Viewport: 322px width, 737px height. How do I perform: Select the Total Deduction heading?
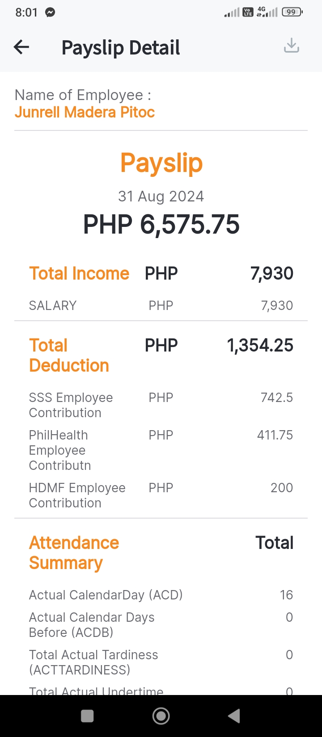pyautogui.click(x=69, y=355)
